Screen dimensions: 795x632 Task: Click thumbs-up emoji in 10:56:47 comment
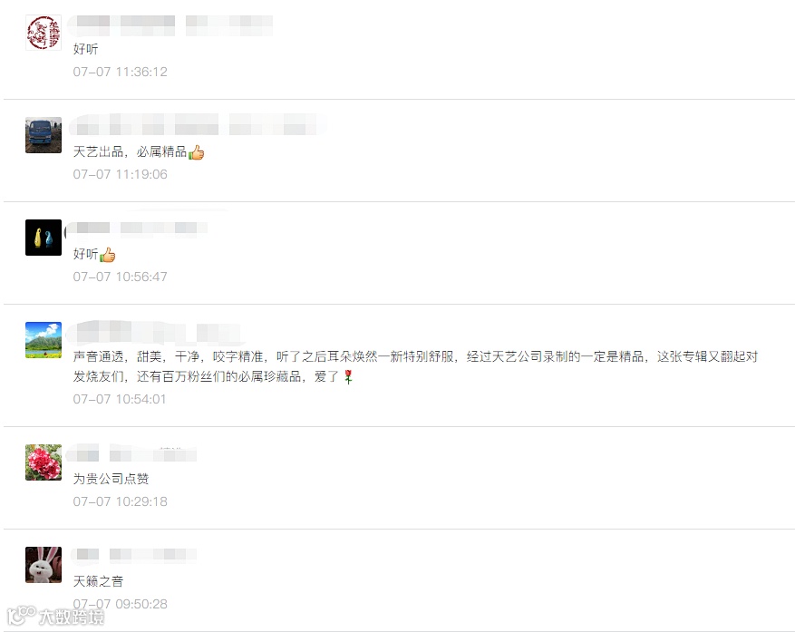[x=108, y=255]
